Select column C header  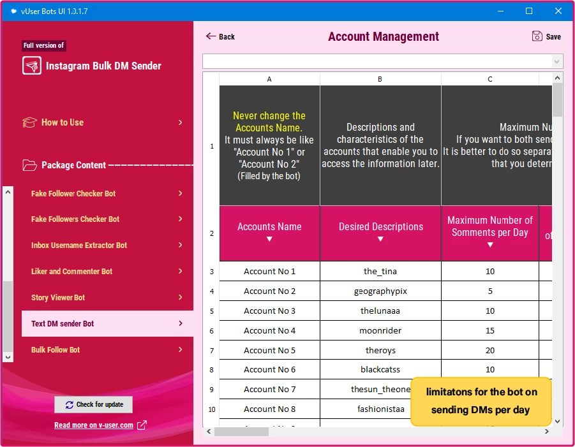pyautogui.click(x=490, y=79)
